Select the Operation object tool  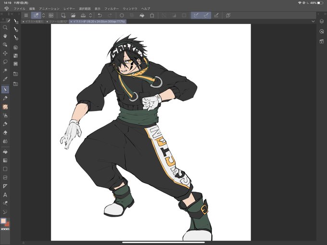5,45
